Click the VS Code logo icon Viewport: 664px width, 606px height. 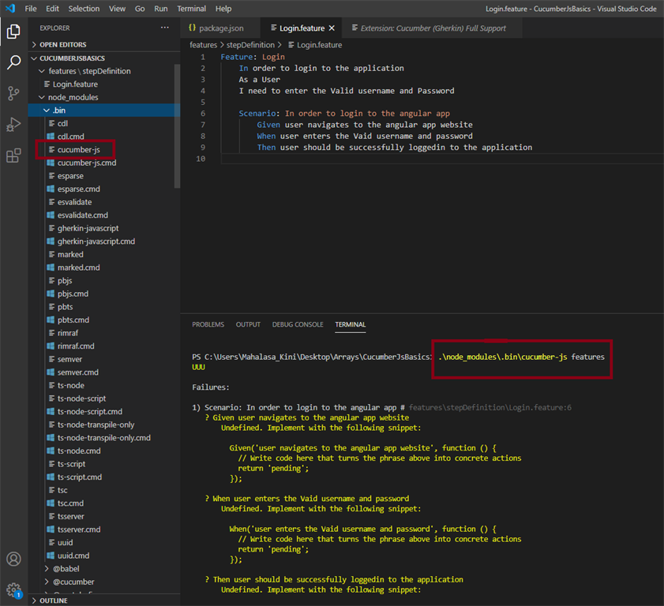pos(10,9)
